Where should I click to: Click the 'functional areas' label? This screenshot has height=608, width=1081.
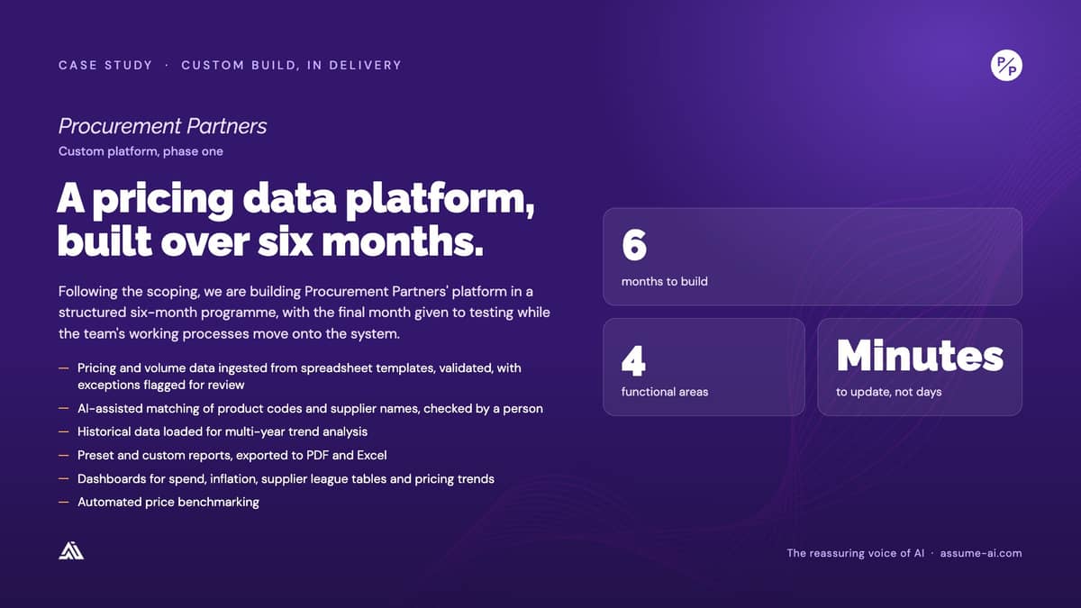665,392
